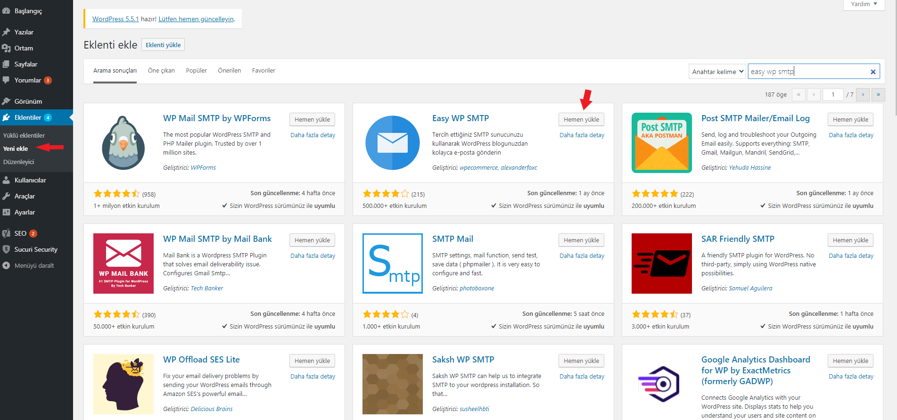Install WP Mail SMTP by WPForms

(312, 120)
